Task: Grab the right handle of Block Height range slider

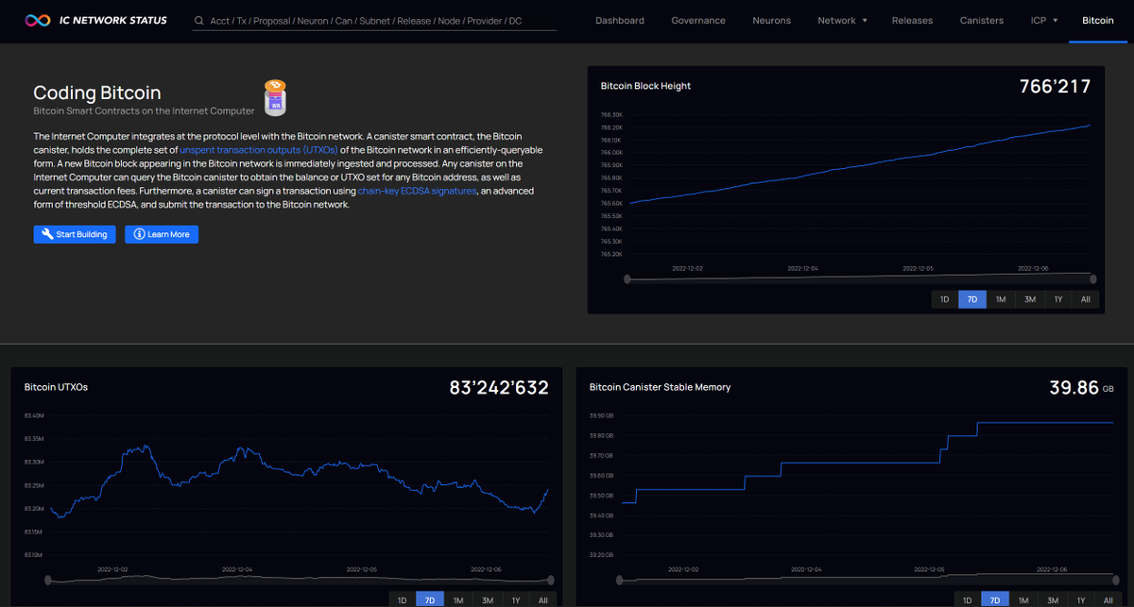Action: [1093, 279]
